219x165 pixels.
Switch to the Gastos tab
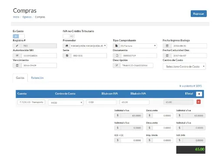[20, 78]
